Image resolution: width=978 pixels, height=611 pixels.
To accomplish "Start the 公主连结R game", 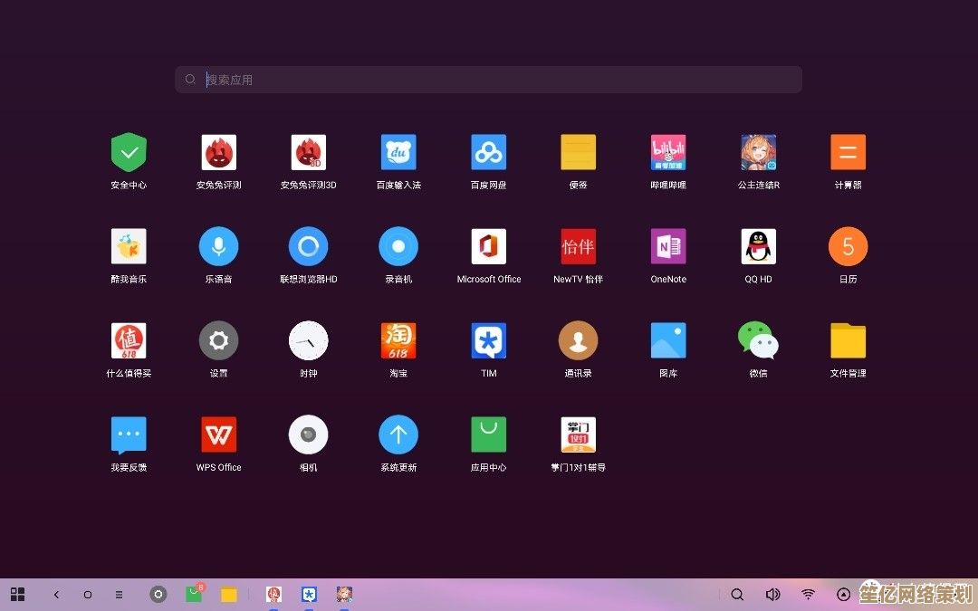I will [758, 151].
